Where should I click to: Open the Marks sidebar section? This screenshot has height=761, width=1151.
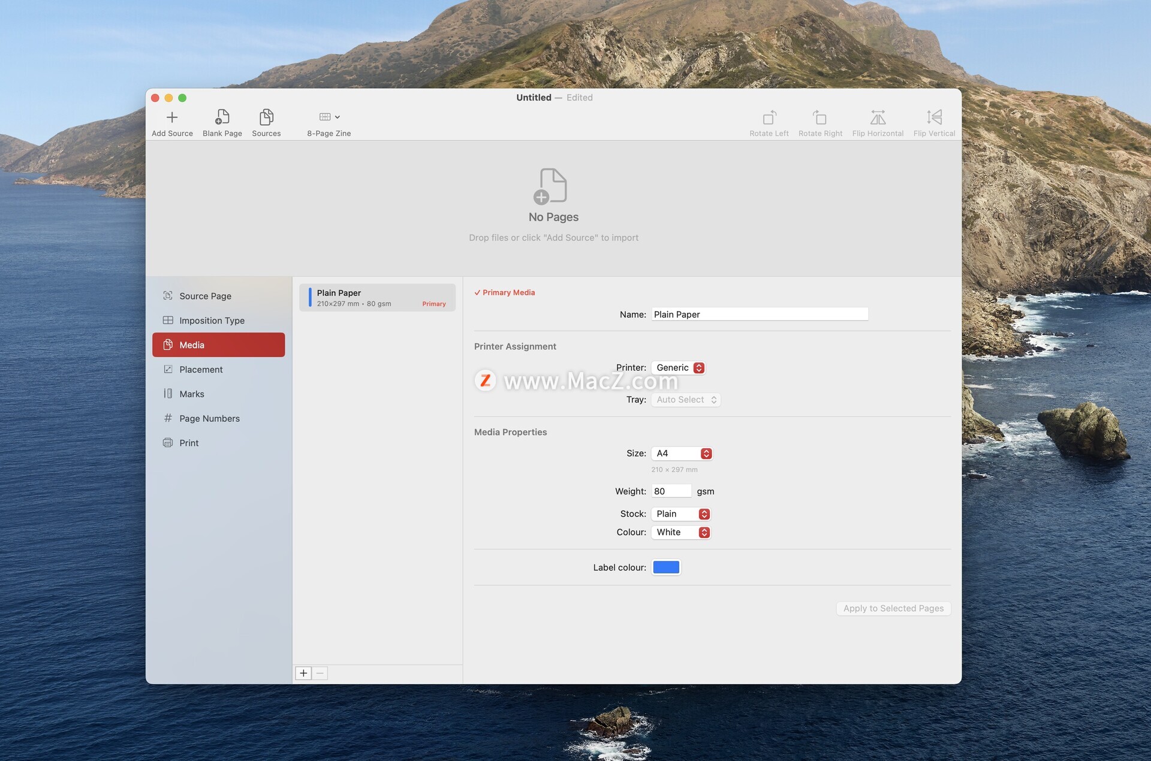[x=192, y=394]
